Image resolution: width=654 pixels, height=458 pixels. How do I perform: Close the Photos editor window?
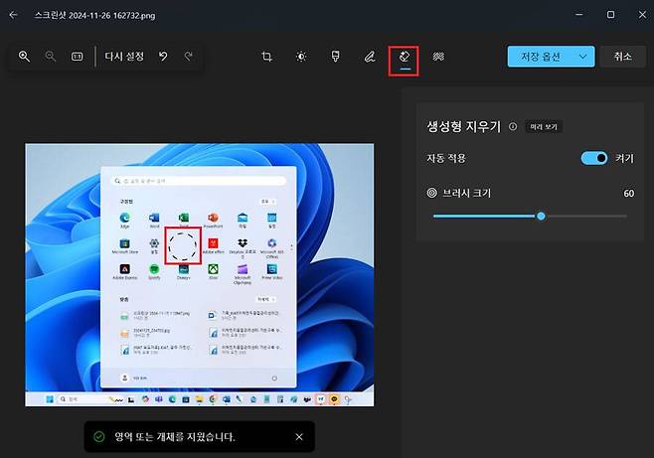(642, 15)
